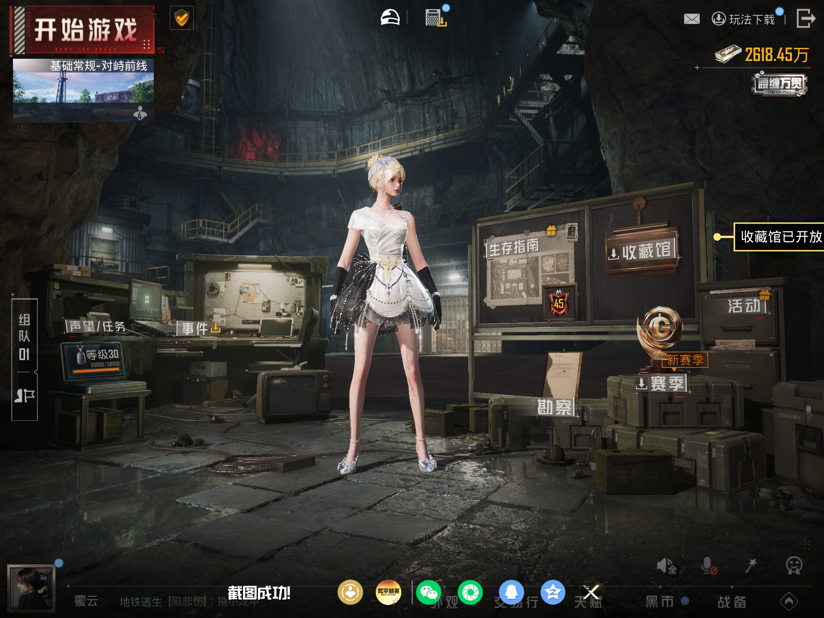Share to the Qzone star icon
This screenshot has width=824, height=618.
click(553, 592)
